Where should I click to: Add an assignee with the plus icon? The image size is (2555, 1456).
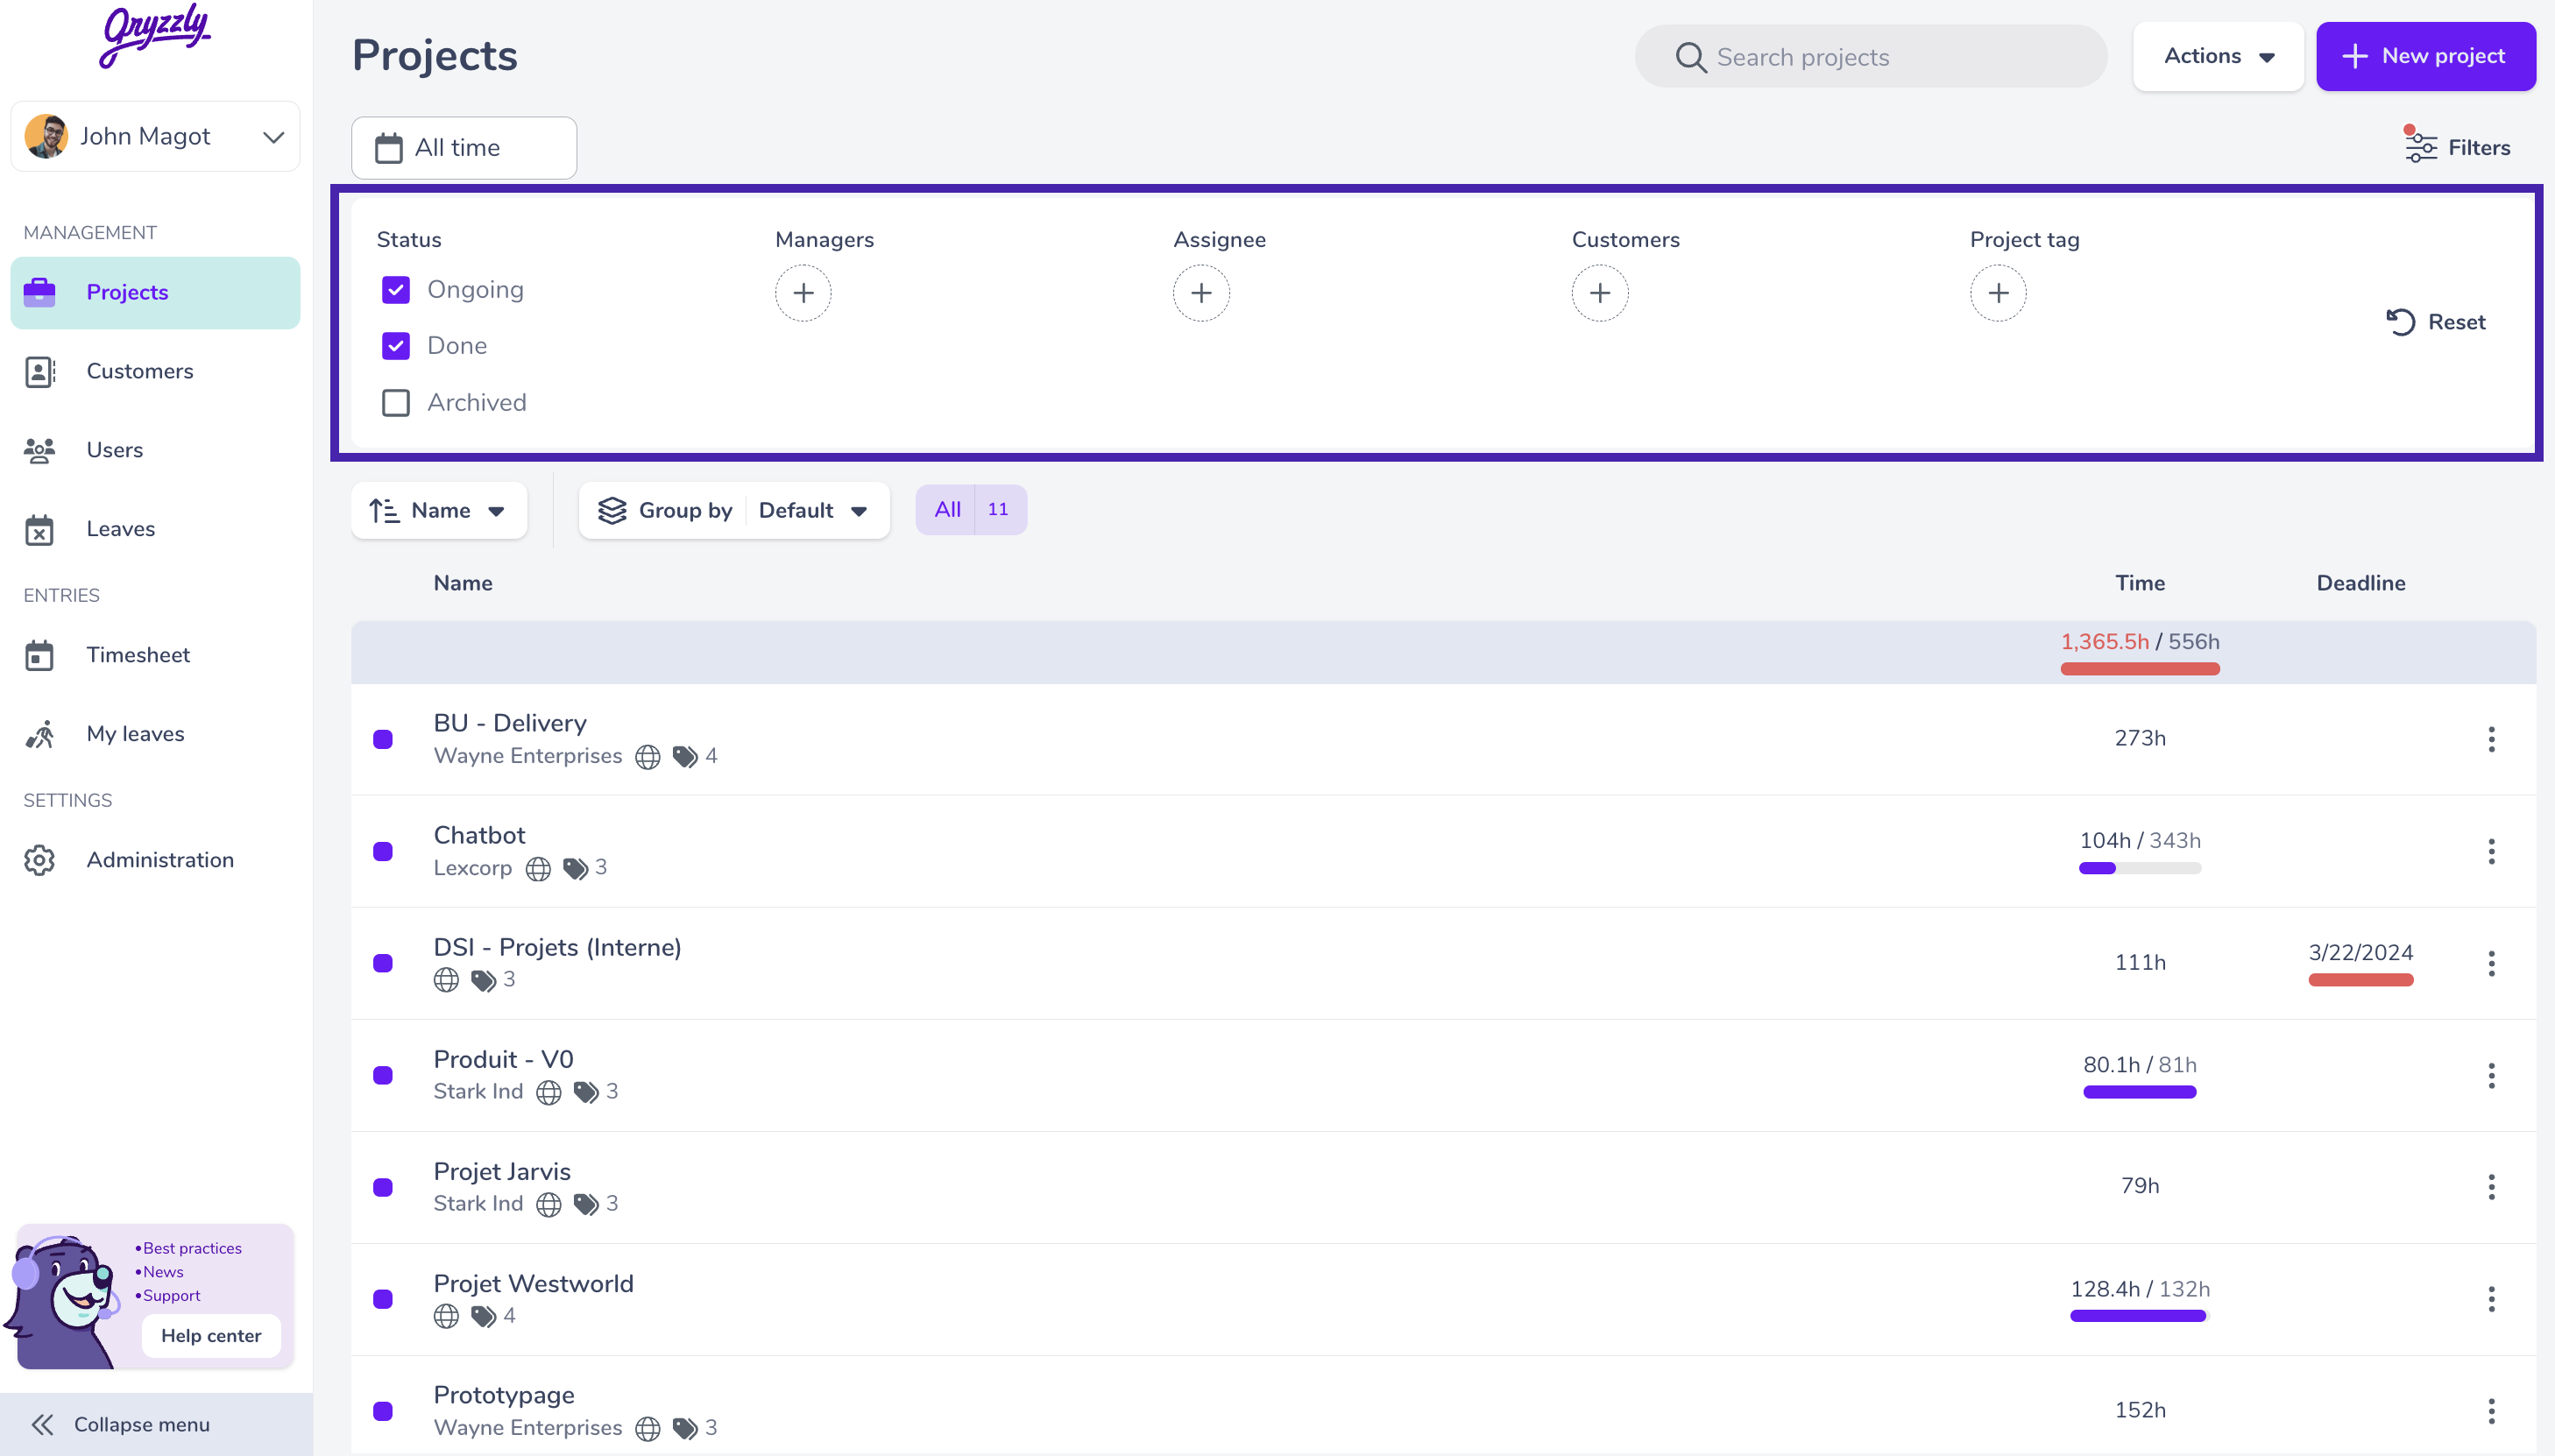[1201, 293]
